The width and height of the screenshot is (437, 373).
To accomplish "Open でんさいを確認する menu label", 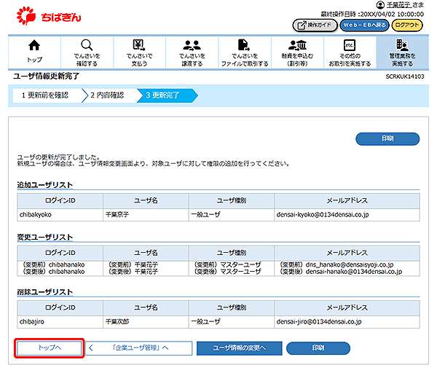I will 87,60.
